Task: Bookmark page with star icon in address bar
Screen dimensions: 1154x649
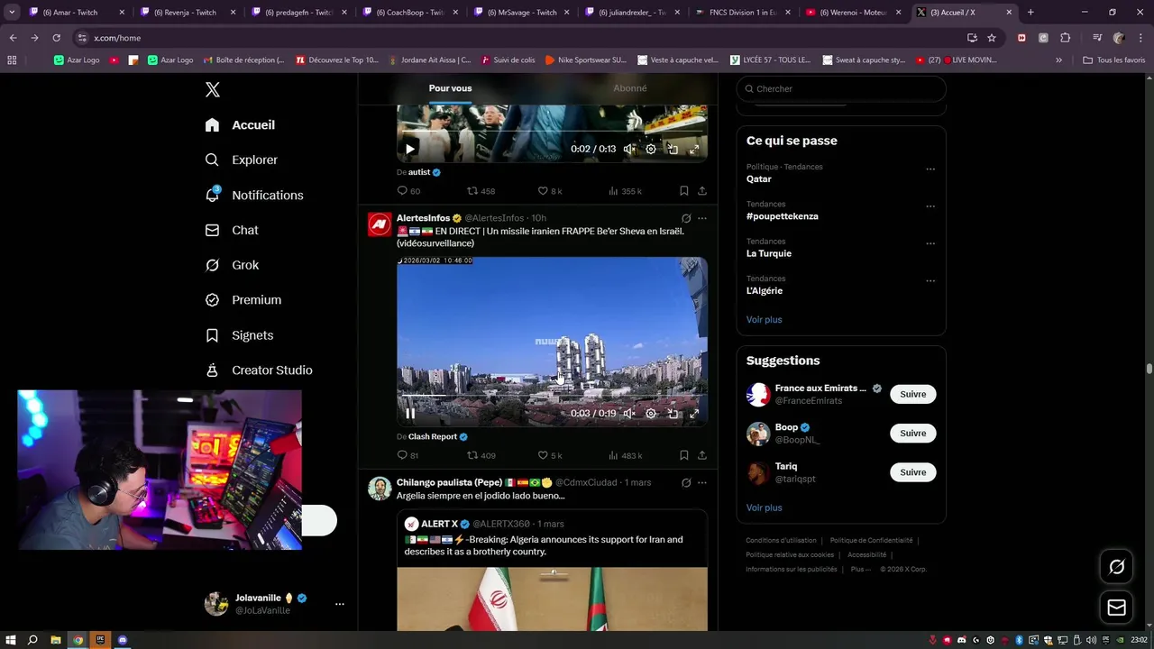Action: [992, 38]
